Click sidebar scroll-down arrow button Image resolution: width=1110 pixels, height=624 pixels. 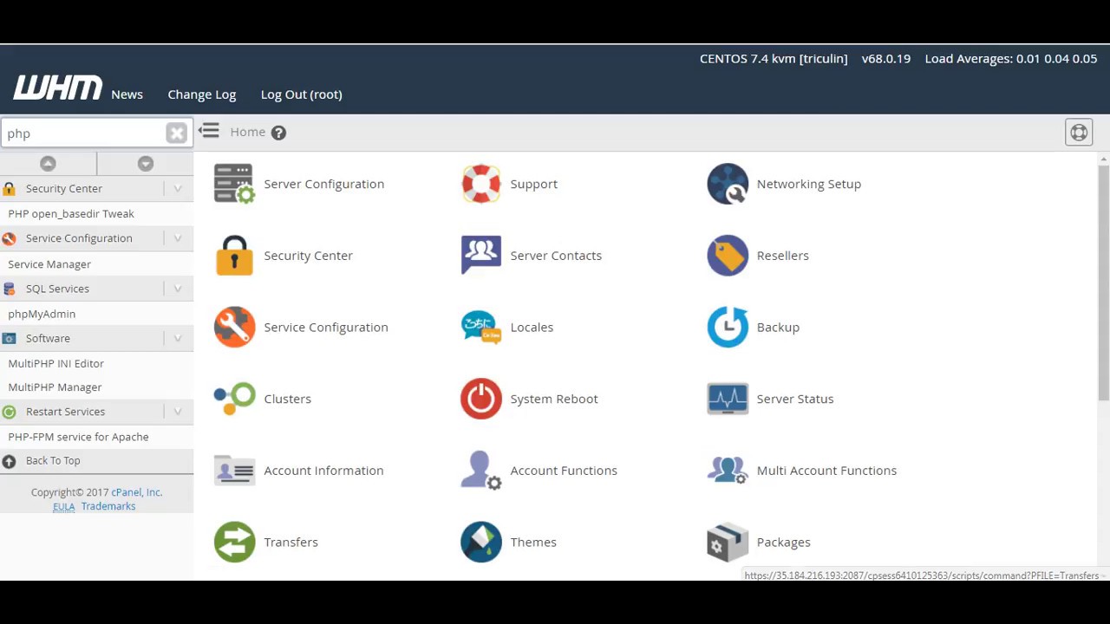pos(146,163)
